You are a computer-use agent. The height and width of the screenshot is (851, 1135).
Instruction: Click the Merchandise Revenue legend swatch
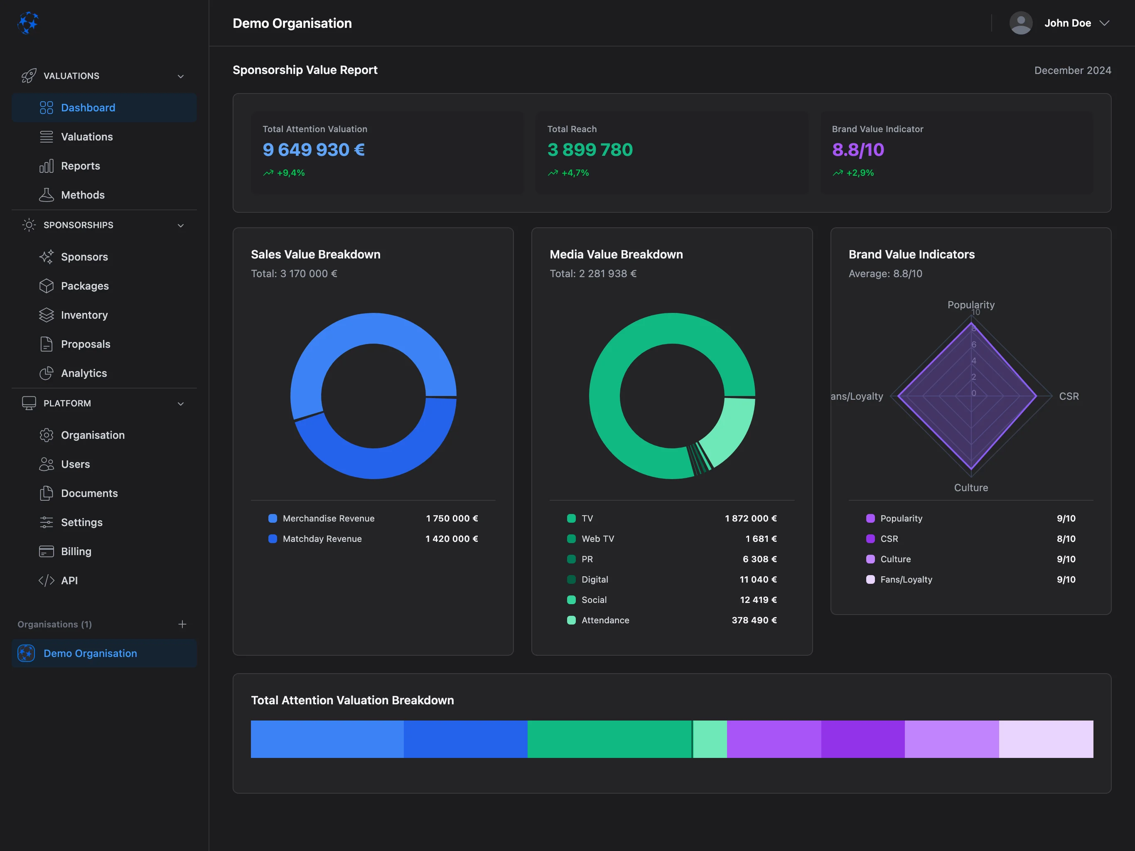[x=273, y=519]
